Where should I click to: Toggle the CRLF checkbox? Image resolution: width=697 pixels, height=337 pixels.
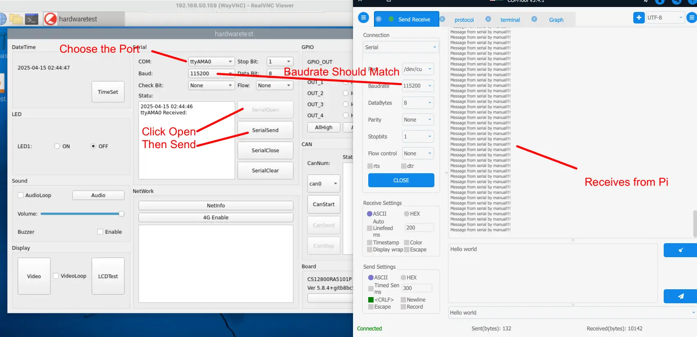tap(371, 300)
